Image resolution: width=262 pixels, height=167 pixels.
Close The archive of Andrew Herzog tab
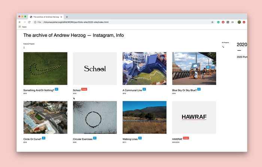coord(61,17)
